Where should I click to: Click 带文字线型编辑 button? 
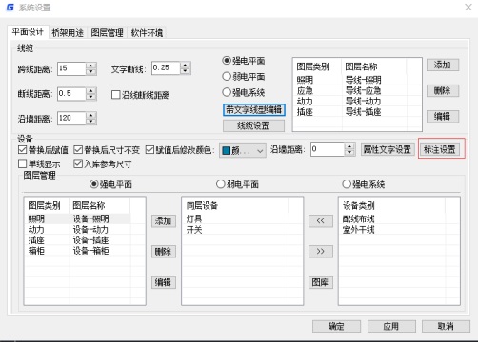254,110
